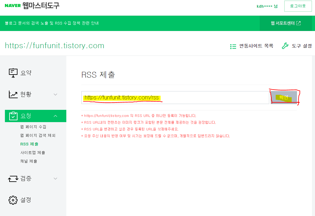Click the 요약 presentation board icon
315x216 pixels.
click(x=13, y=73)
